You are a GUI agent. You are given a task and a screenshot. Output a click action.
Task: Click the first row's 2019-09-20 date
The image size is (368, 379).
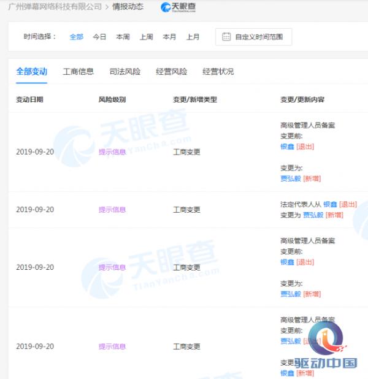click(x=35, y=152)
